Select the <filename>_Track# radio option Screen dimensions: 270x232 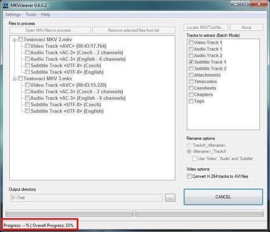[189, 151]
